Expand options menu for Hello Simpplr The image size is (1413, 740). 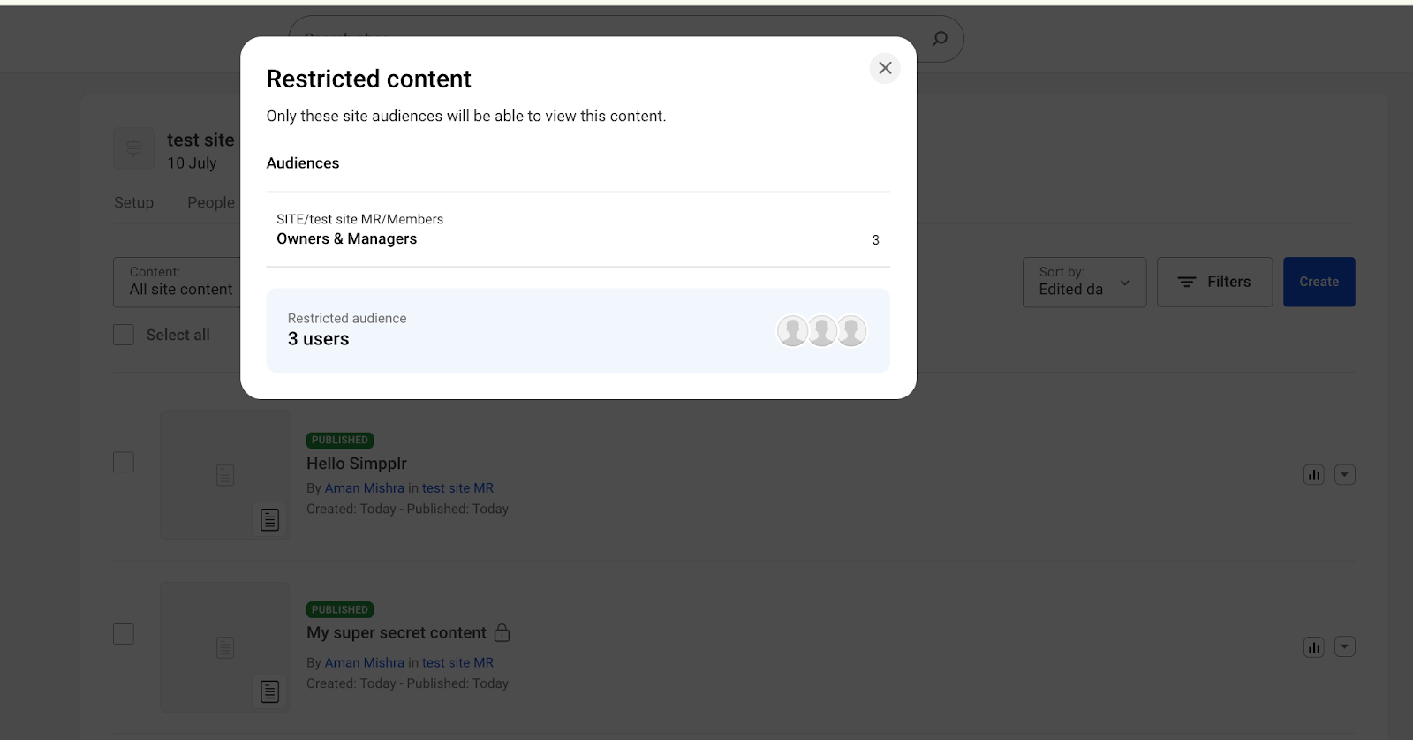(1344, 475)
